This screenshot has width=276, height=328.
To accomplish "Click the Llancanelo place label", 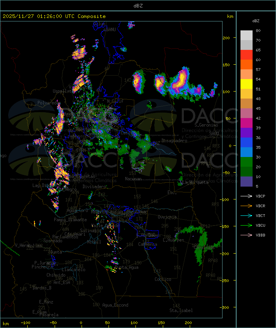I will pos(73,270).
